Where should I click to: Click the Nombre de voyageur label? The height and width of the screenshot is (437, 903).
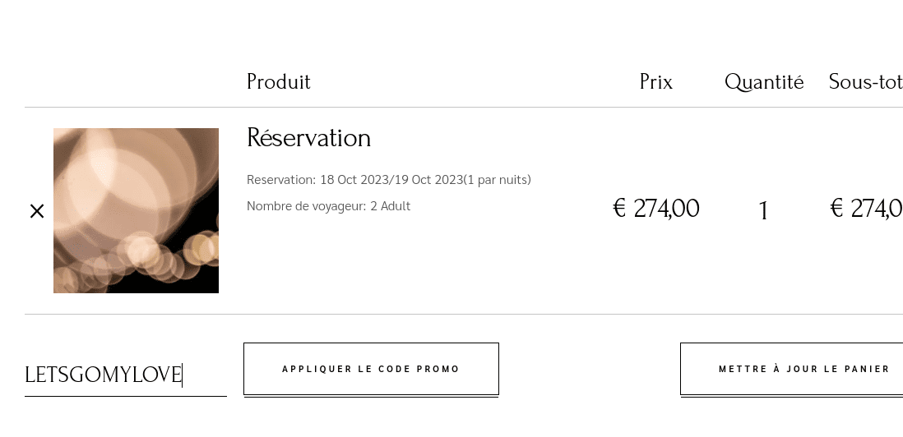[x=306, y=206]
